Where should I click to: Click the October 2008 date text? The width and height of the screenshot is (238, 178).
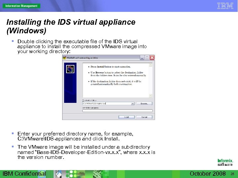(x=208, y=174)
